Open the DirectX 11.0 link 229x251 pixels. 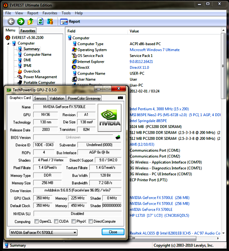point(139,67)
